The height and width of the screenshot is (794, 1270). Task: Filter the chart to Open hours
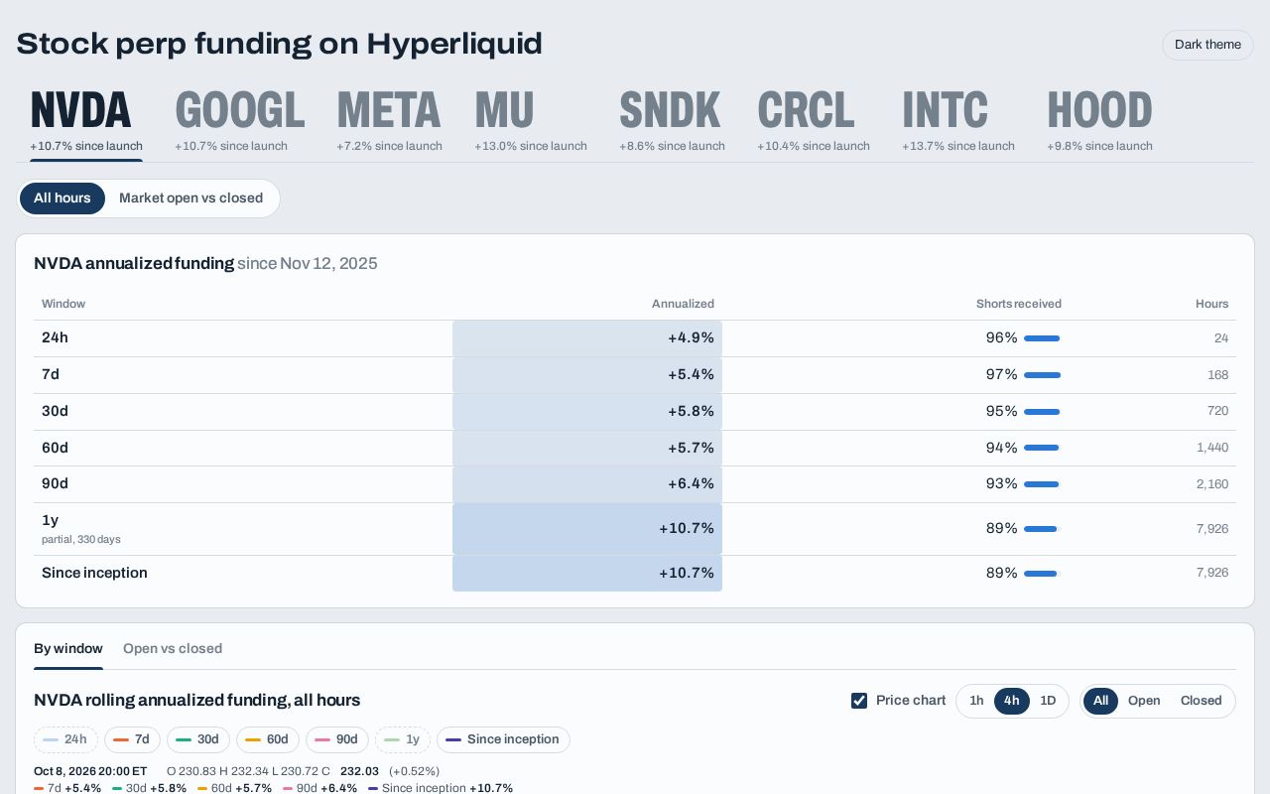(x=1144, y=701)
